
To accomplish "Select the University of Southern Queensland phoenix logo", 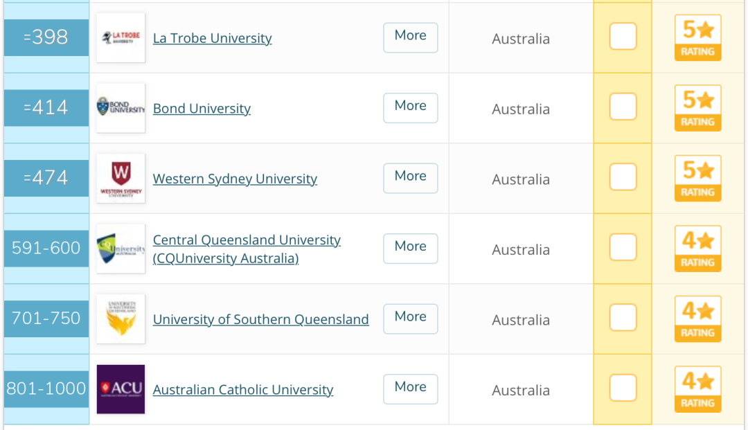I will [x=121, y=319].
